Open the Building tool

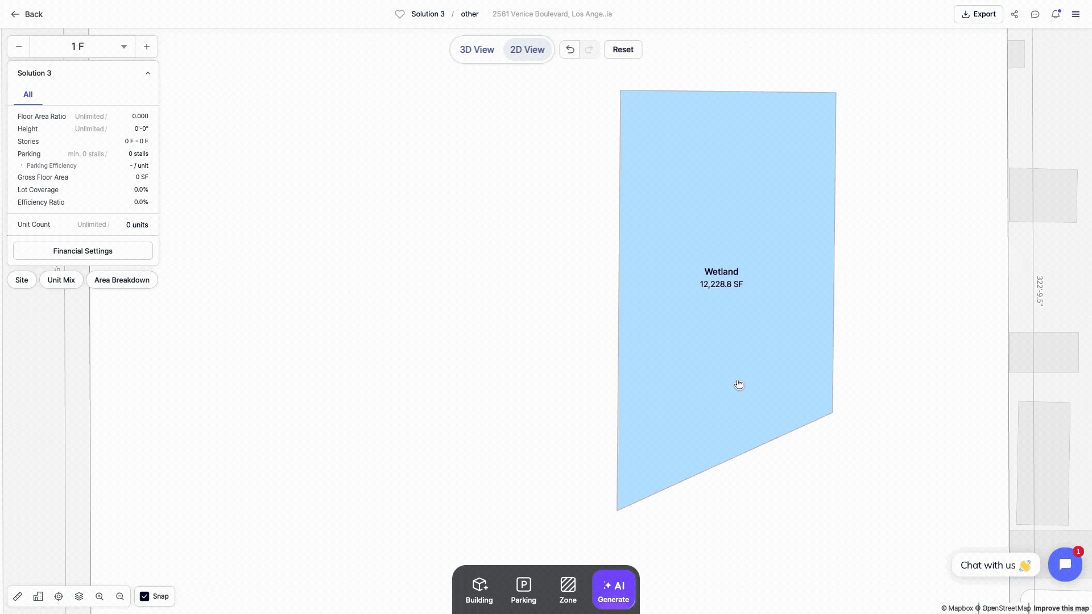(x=479, y=590)
